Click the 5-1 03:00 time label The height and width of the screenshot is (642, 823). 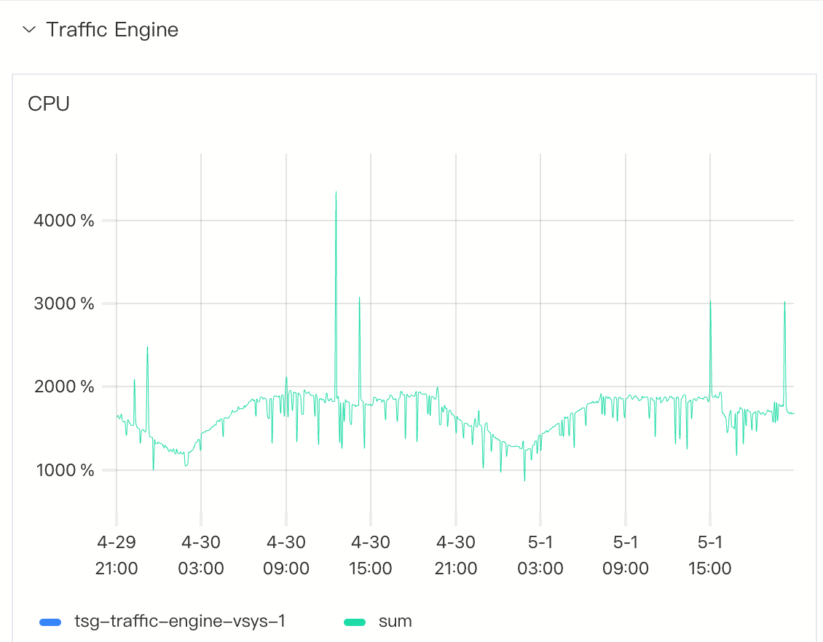pos(540,555)
